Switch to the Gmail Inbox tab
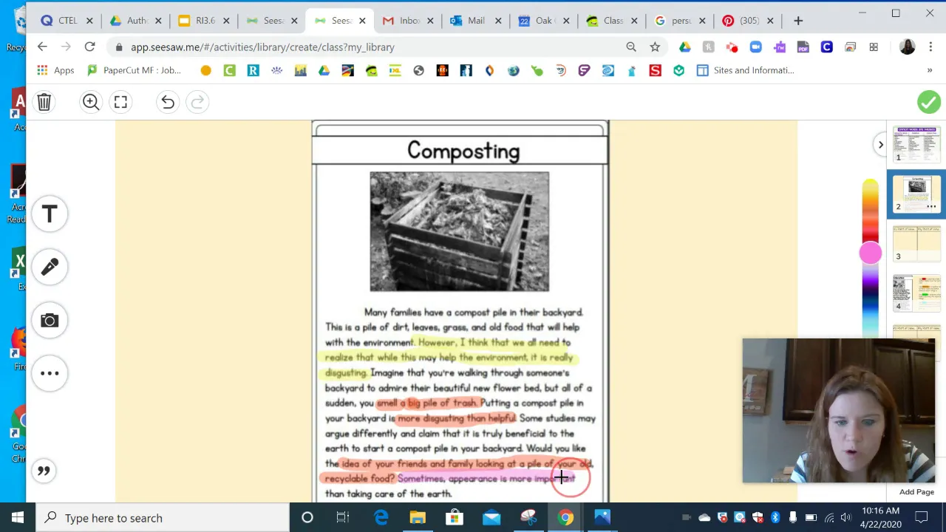Image resolution: width=946 pixels, height=532 pixels. [408, 21]
